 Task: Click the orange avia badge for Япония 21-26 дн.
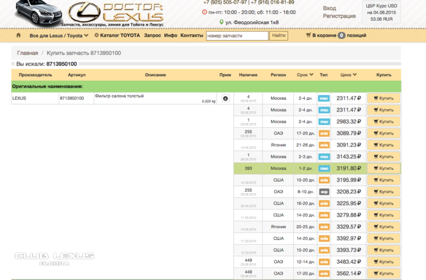pyautogui.click(x=324, y=145)
